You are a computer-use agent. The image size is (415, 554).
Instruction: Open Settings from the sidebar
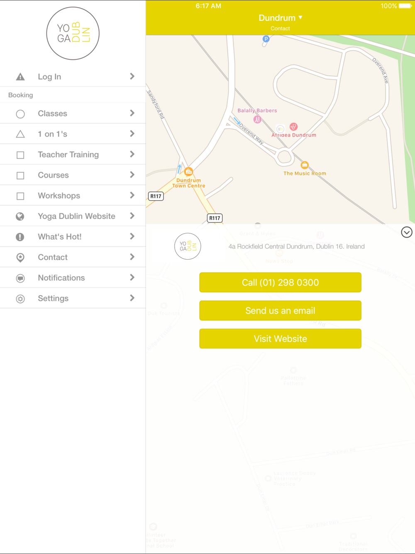pyautogui.click(x=73, y=298)
